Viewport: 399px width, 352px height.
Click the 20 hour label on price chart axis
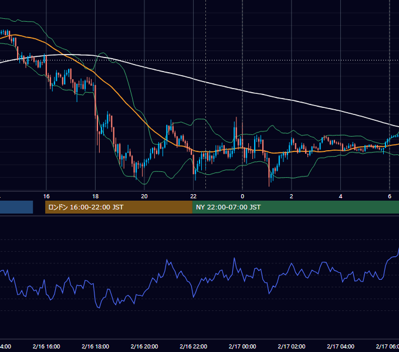coord(144,197)
